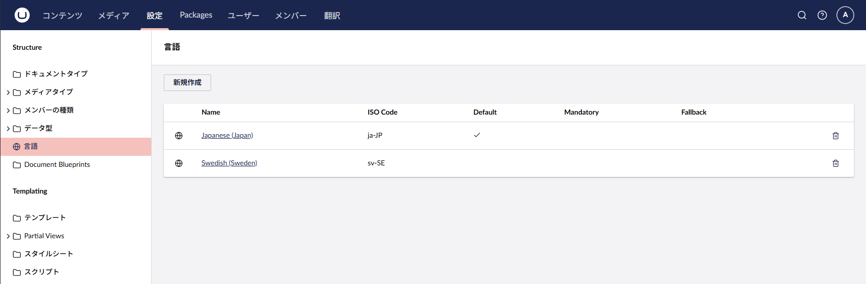Select the スタイルシート tree item
This screenshot has width=866, height=284.
(49, 254)
